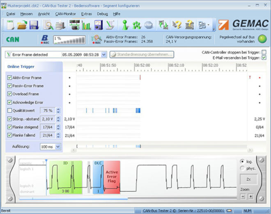The image size is (271, 214).
Task: Click the zoom plus button
Action: (250, 196)
